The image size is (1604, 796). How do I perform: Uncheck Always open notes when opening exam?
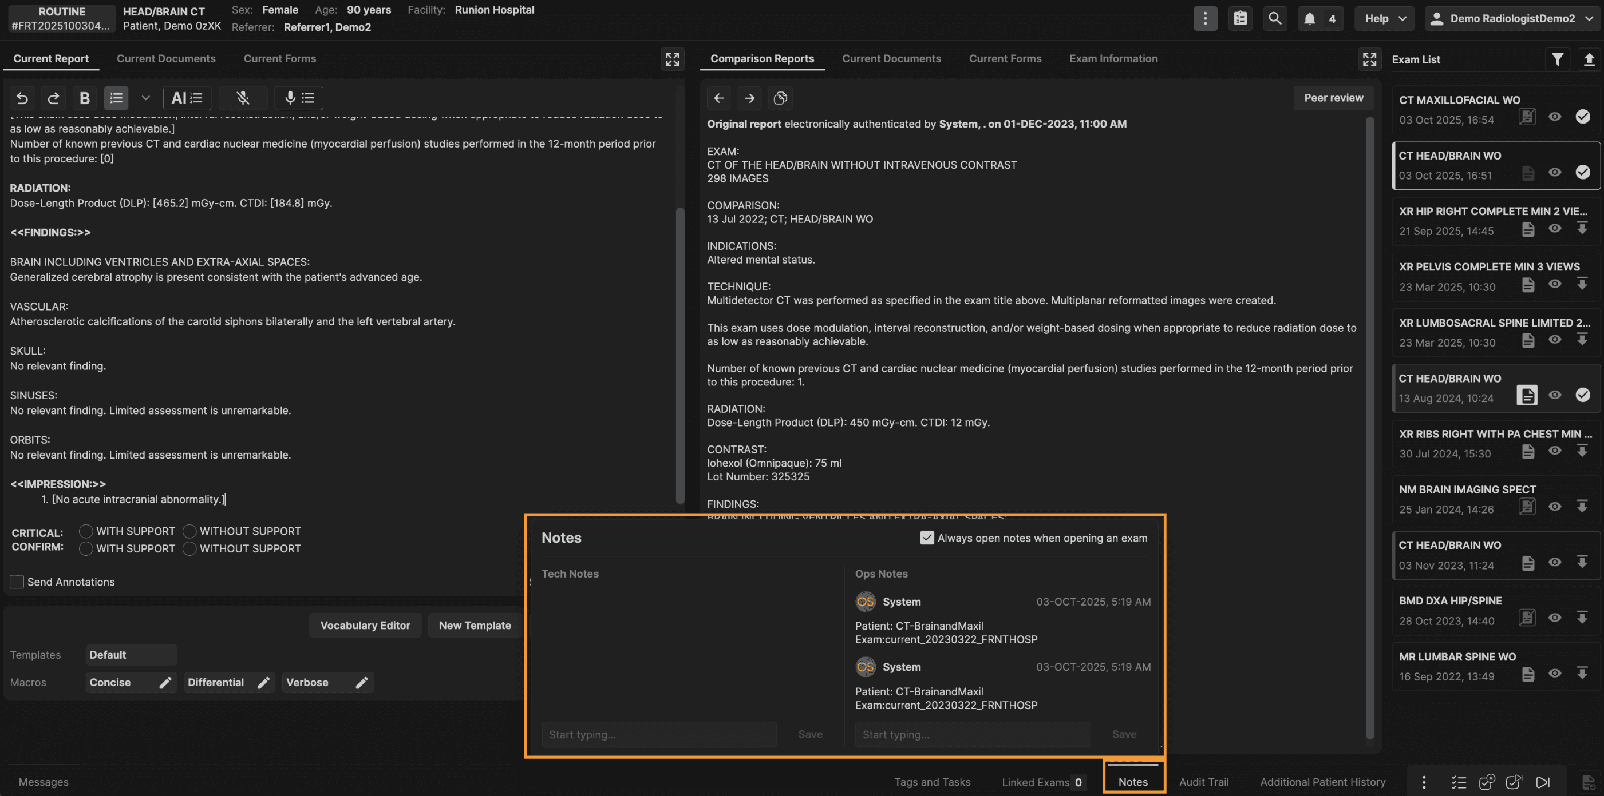[927, 538]
